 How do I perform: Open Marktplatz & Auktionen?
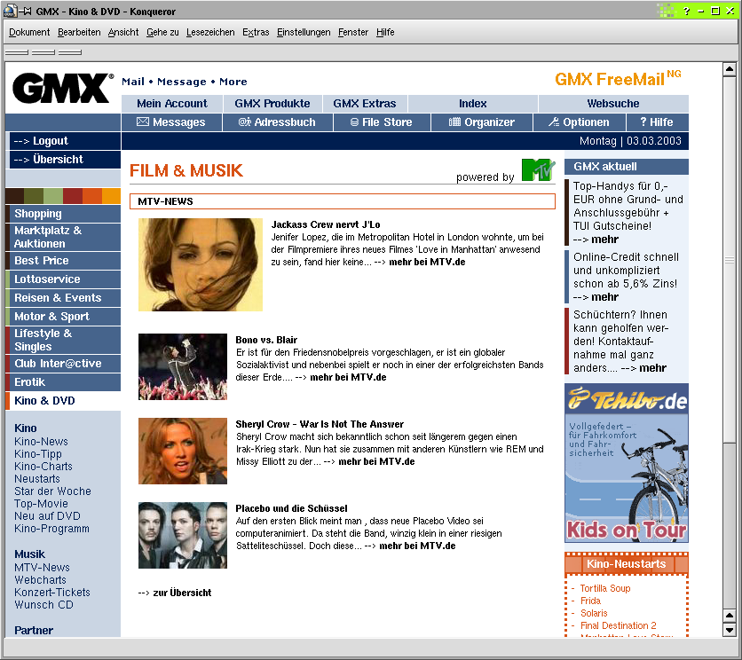(63, 237)
